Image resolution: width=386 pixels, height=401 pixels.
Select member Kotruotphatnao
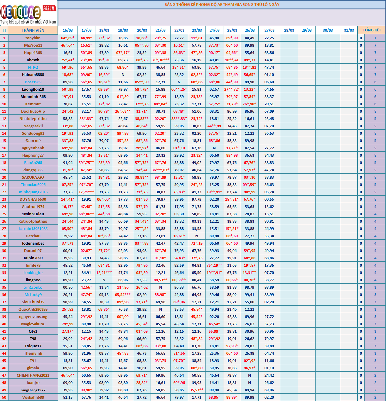click(33, 221)
